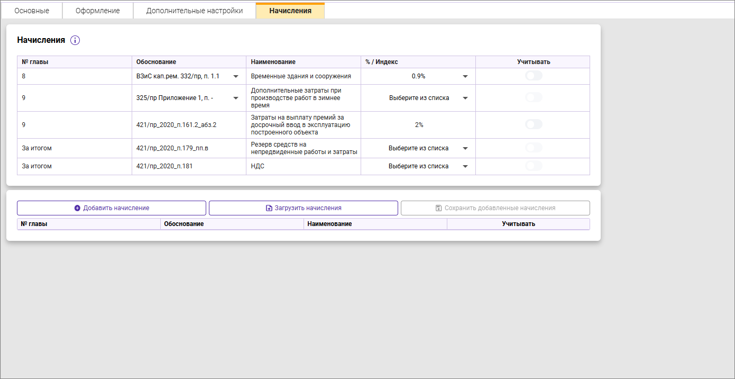735x379 pixels.
Task: Toggle Учитывать for winter work additional costs row
Action: [x=534, y=98]
